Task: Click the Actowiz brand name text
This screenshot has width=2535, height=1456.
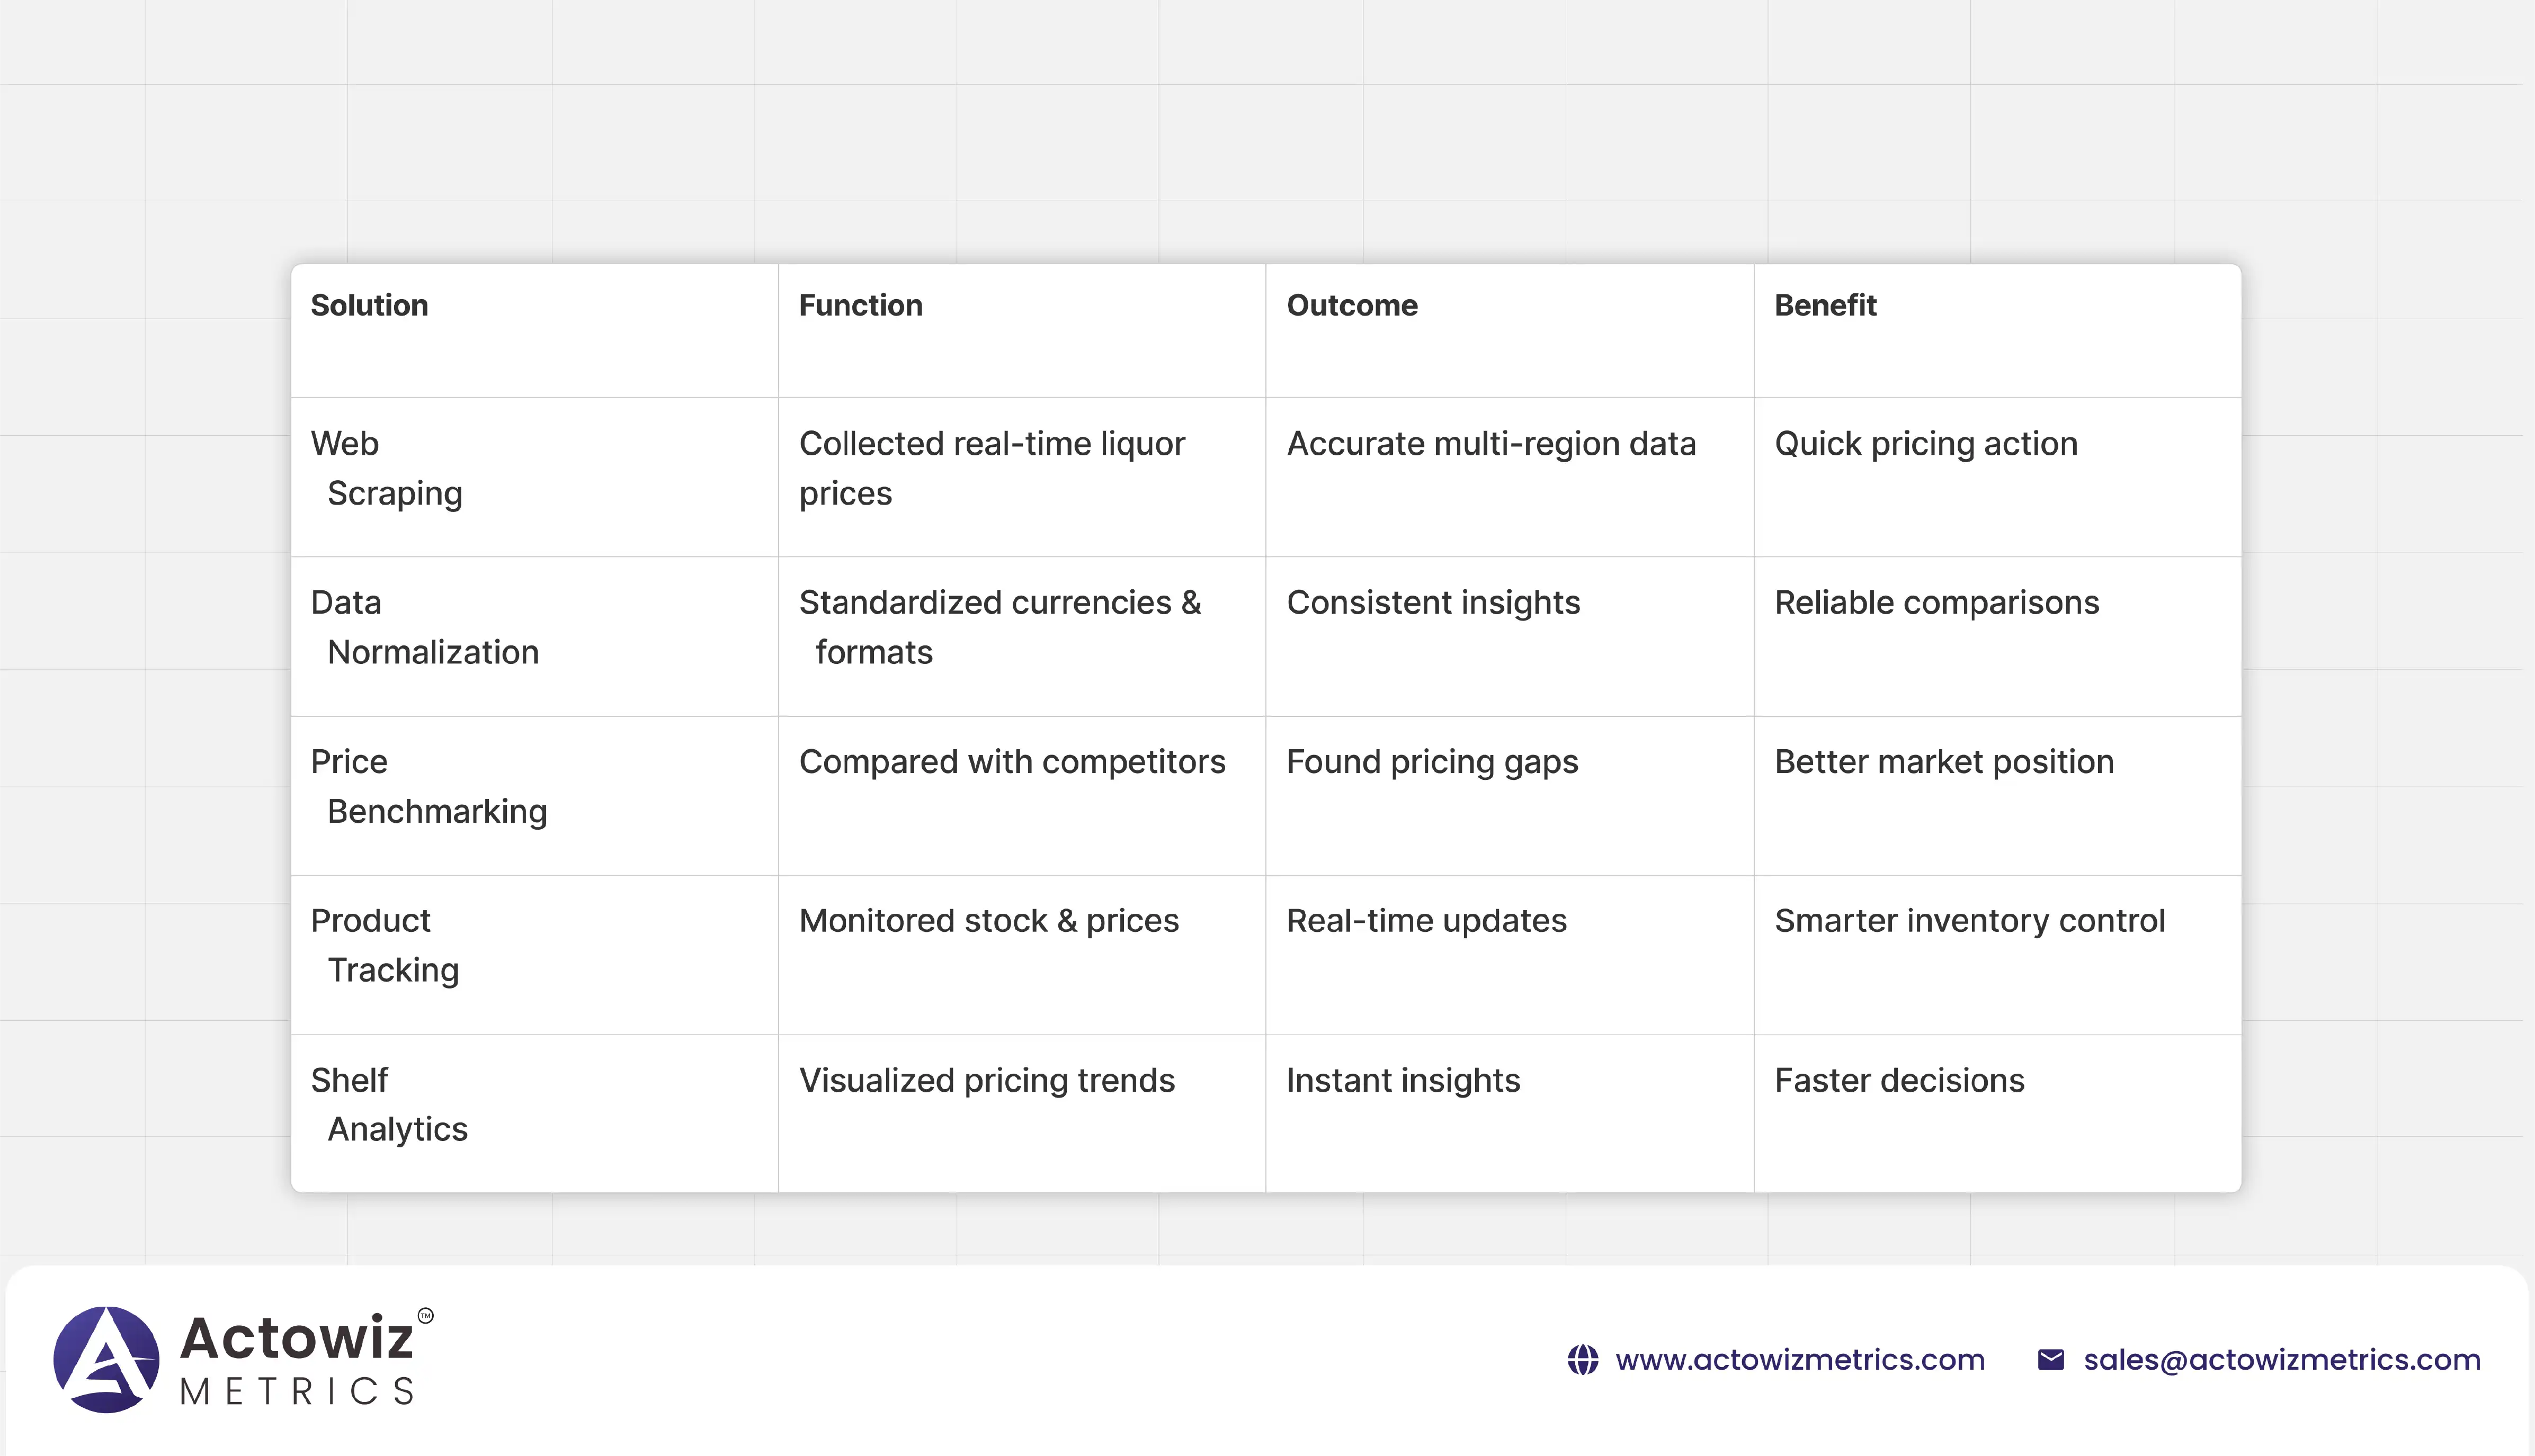Action: click(296, 1338)
